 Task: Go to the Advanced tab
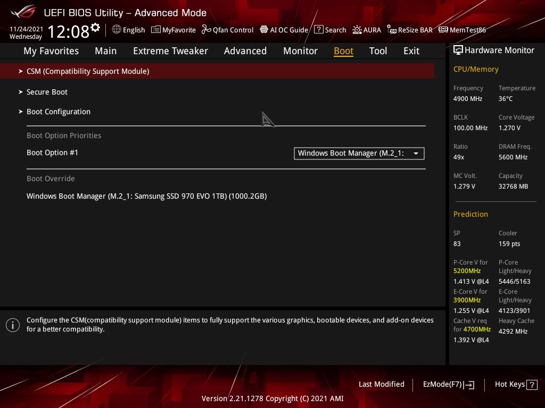[x=245, y=51]
